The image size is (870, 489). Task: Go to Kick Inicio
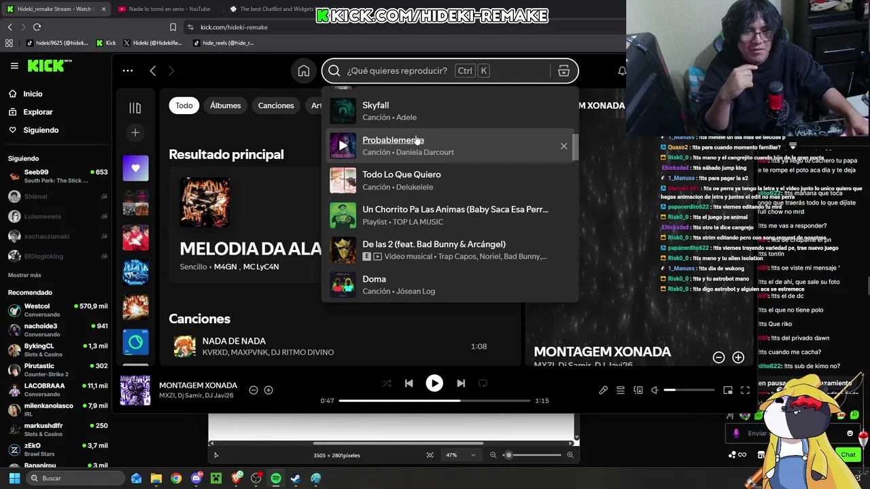(x=32, y=94)
